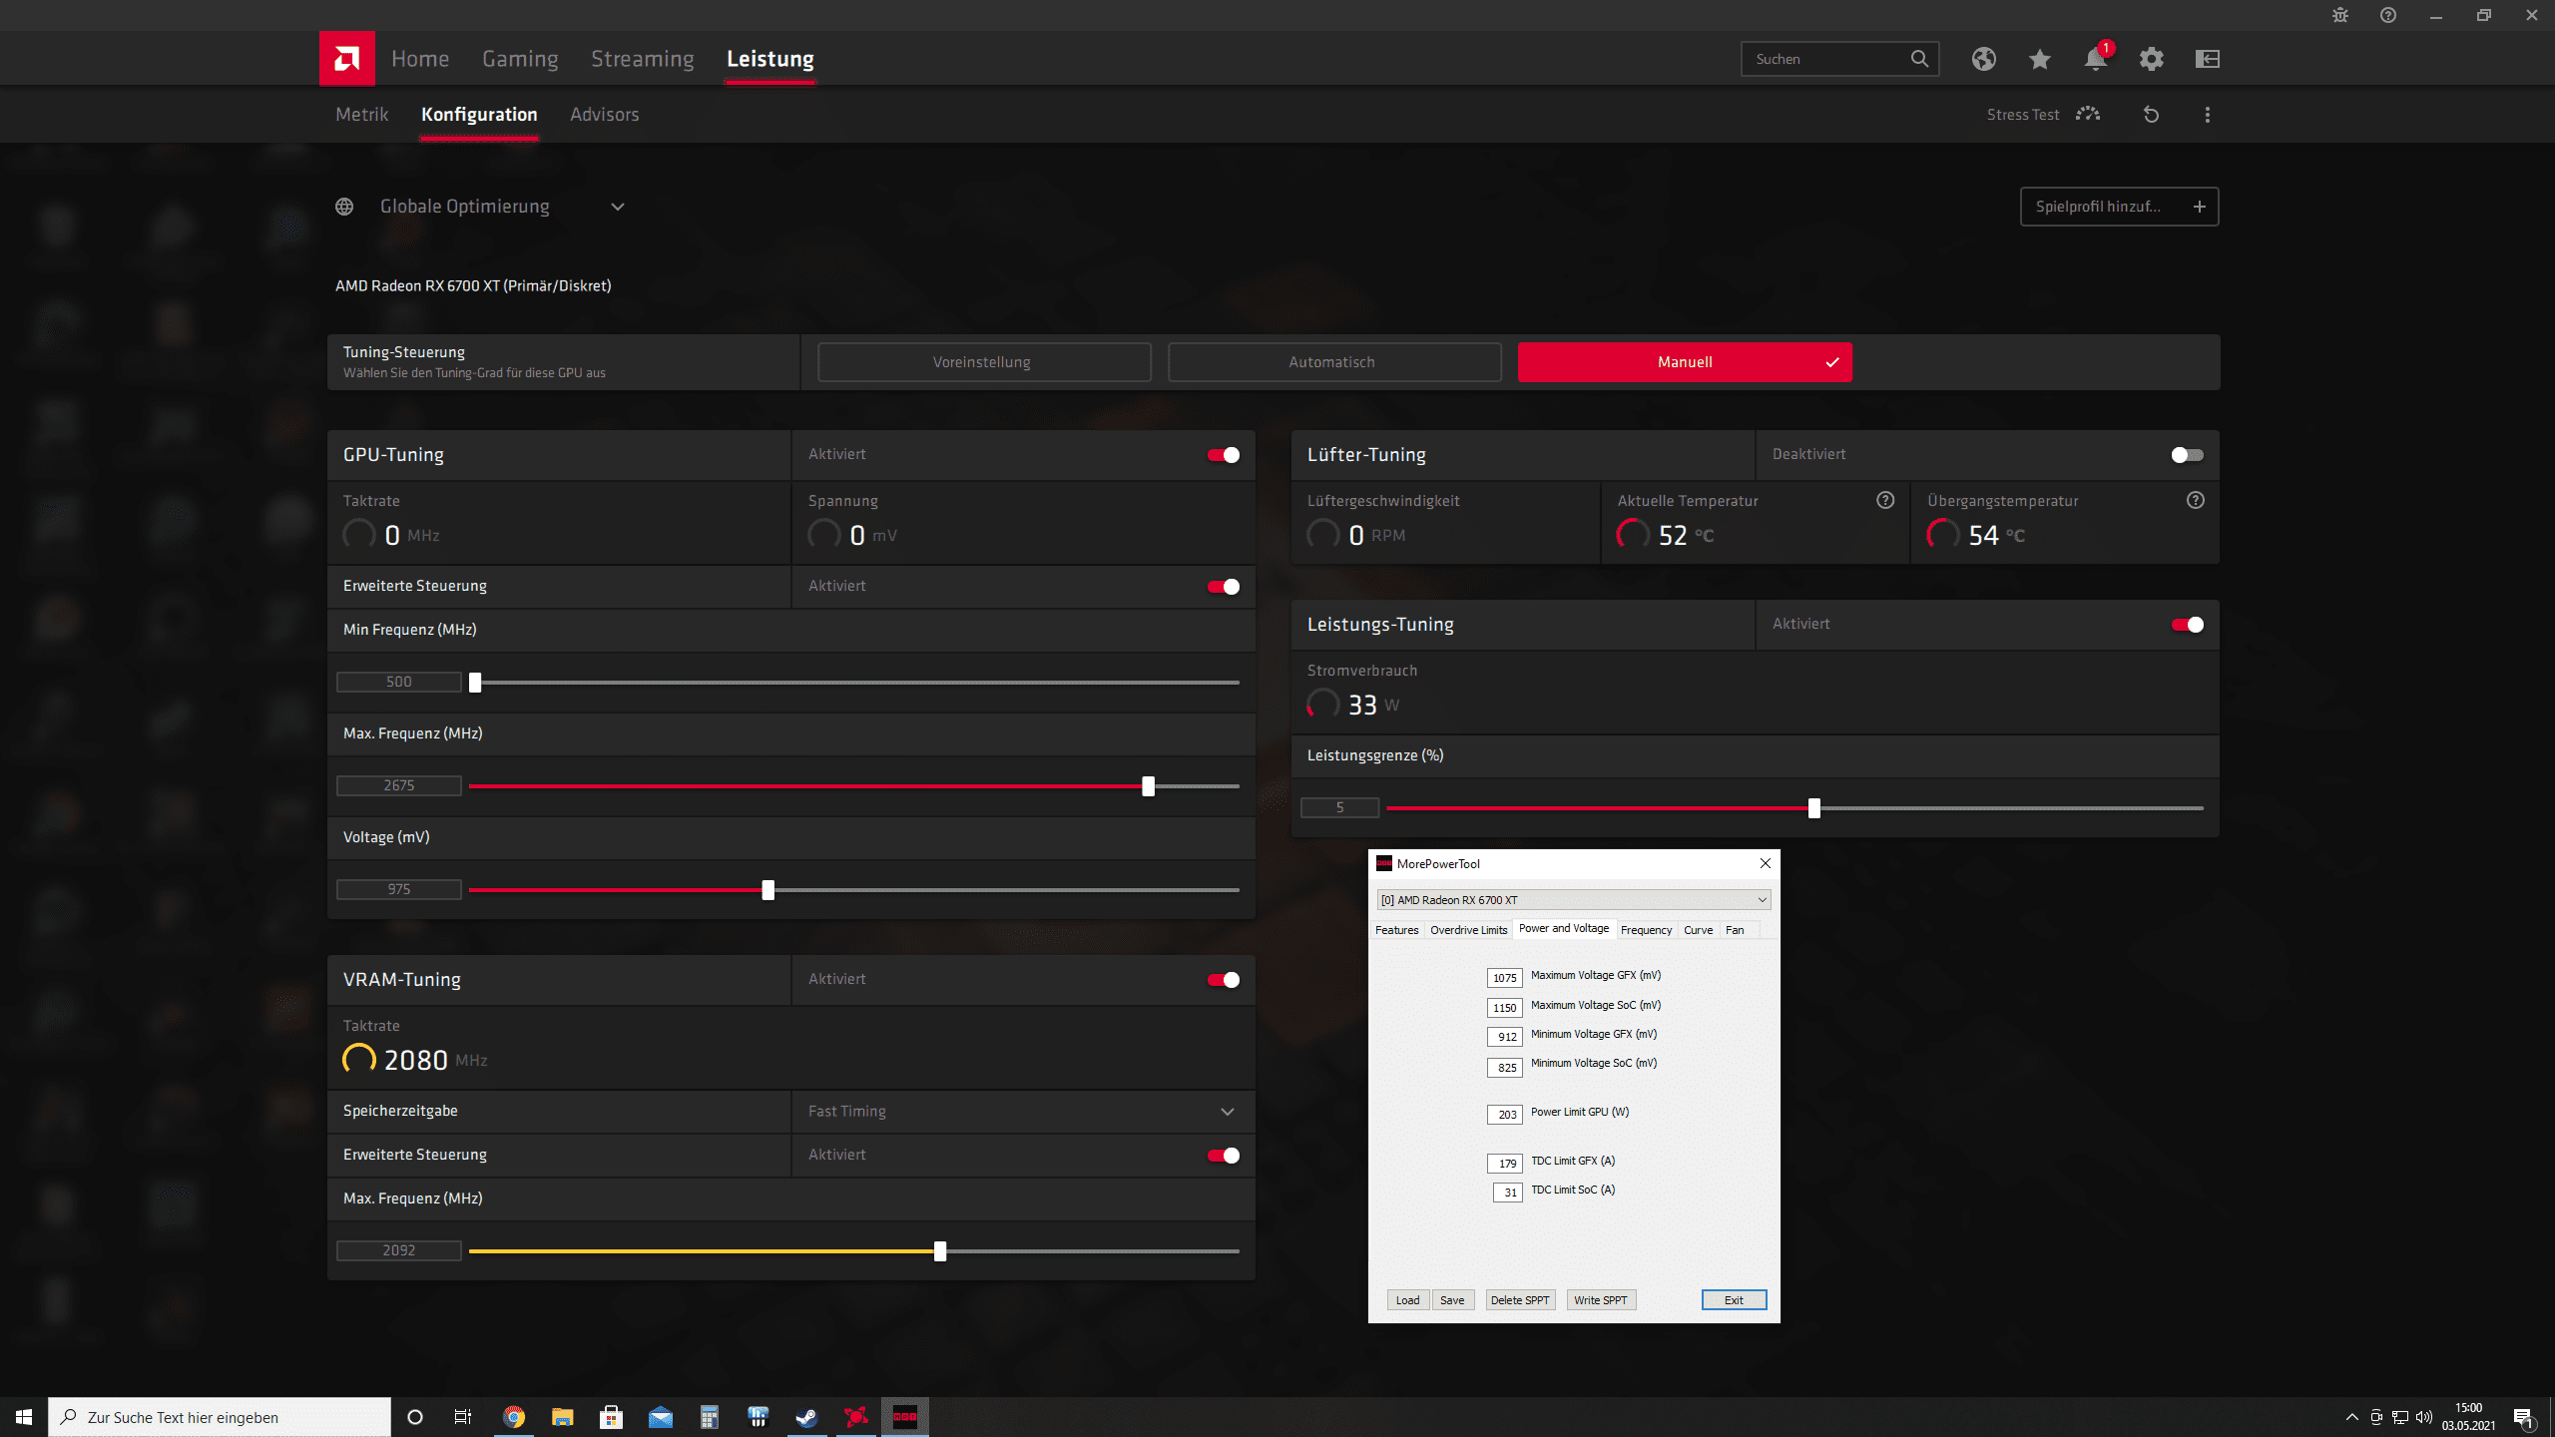Click the search magnifier icon
This screenshot has height=1437, width=2555.
click(x=1918, y=59)
